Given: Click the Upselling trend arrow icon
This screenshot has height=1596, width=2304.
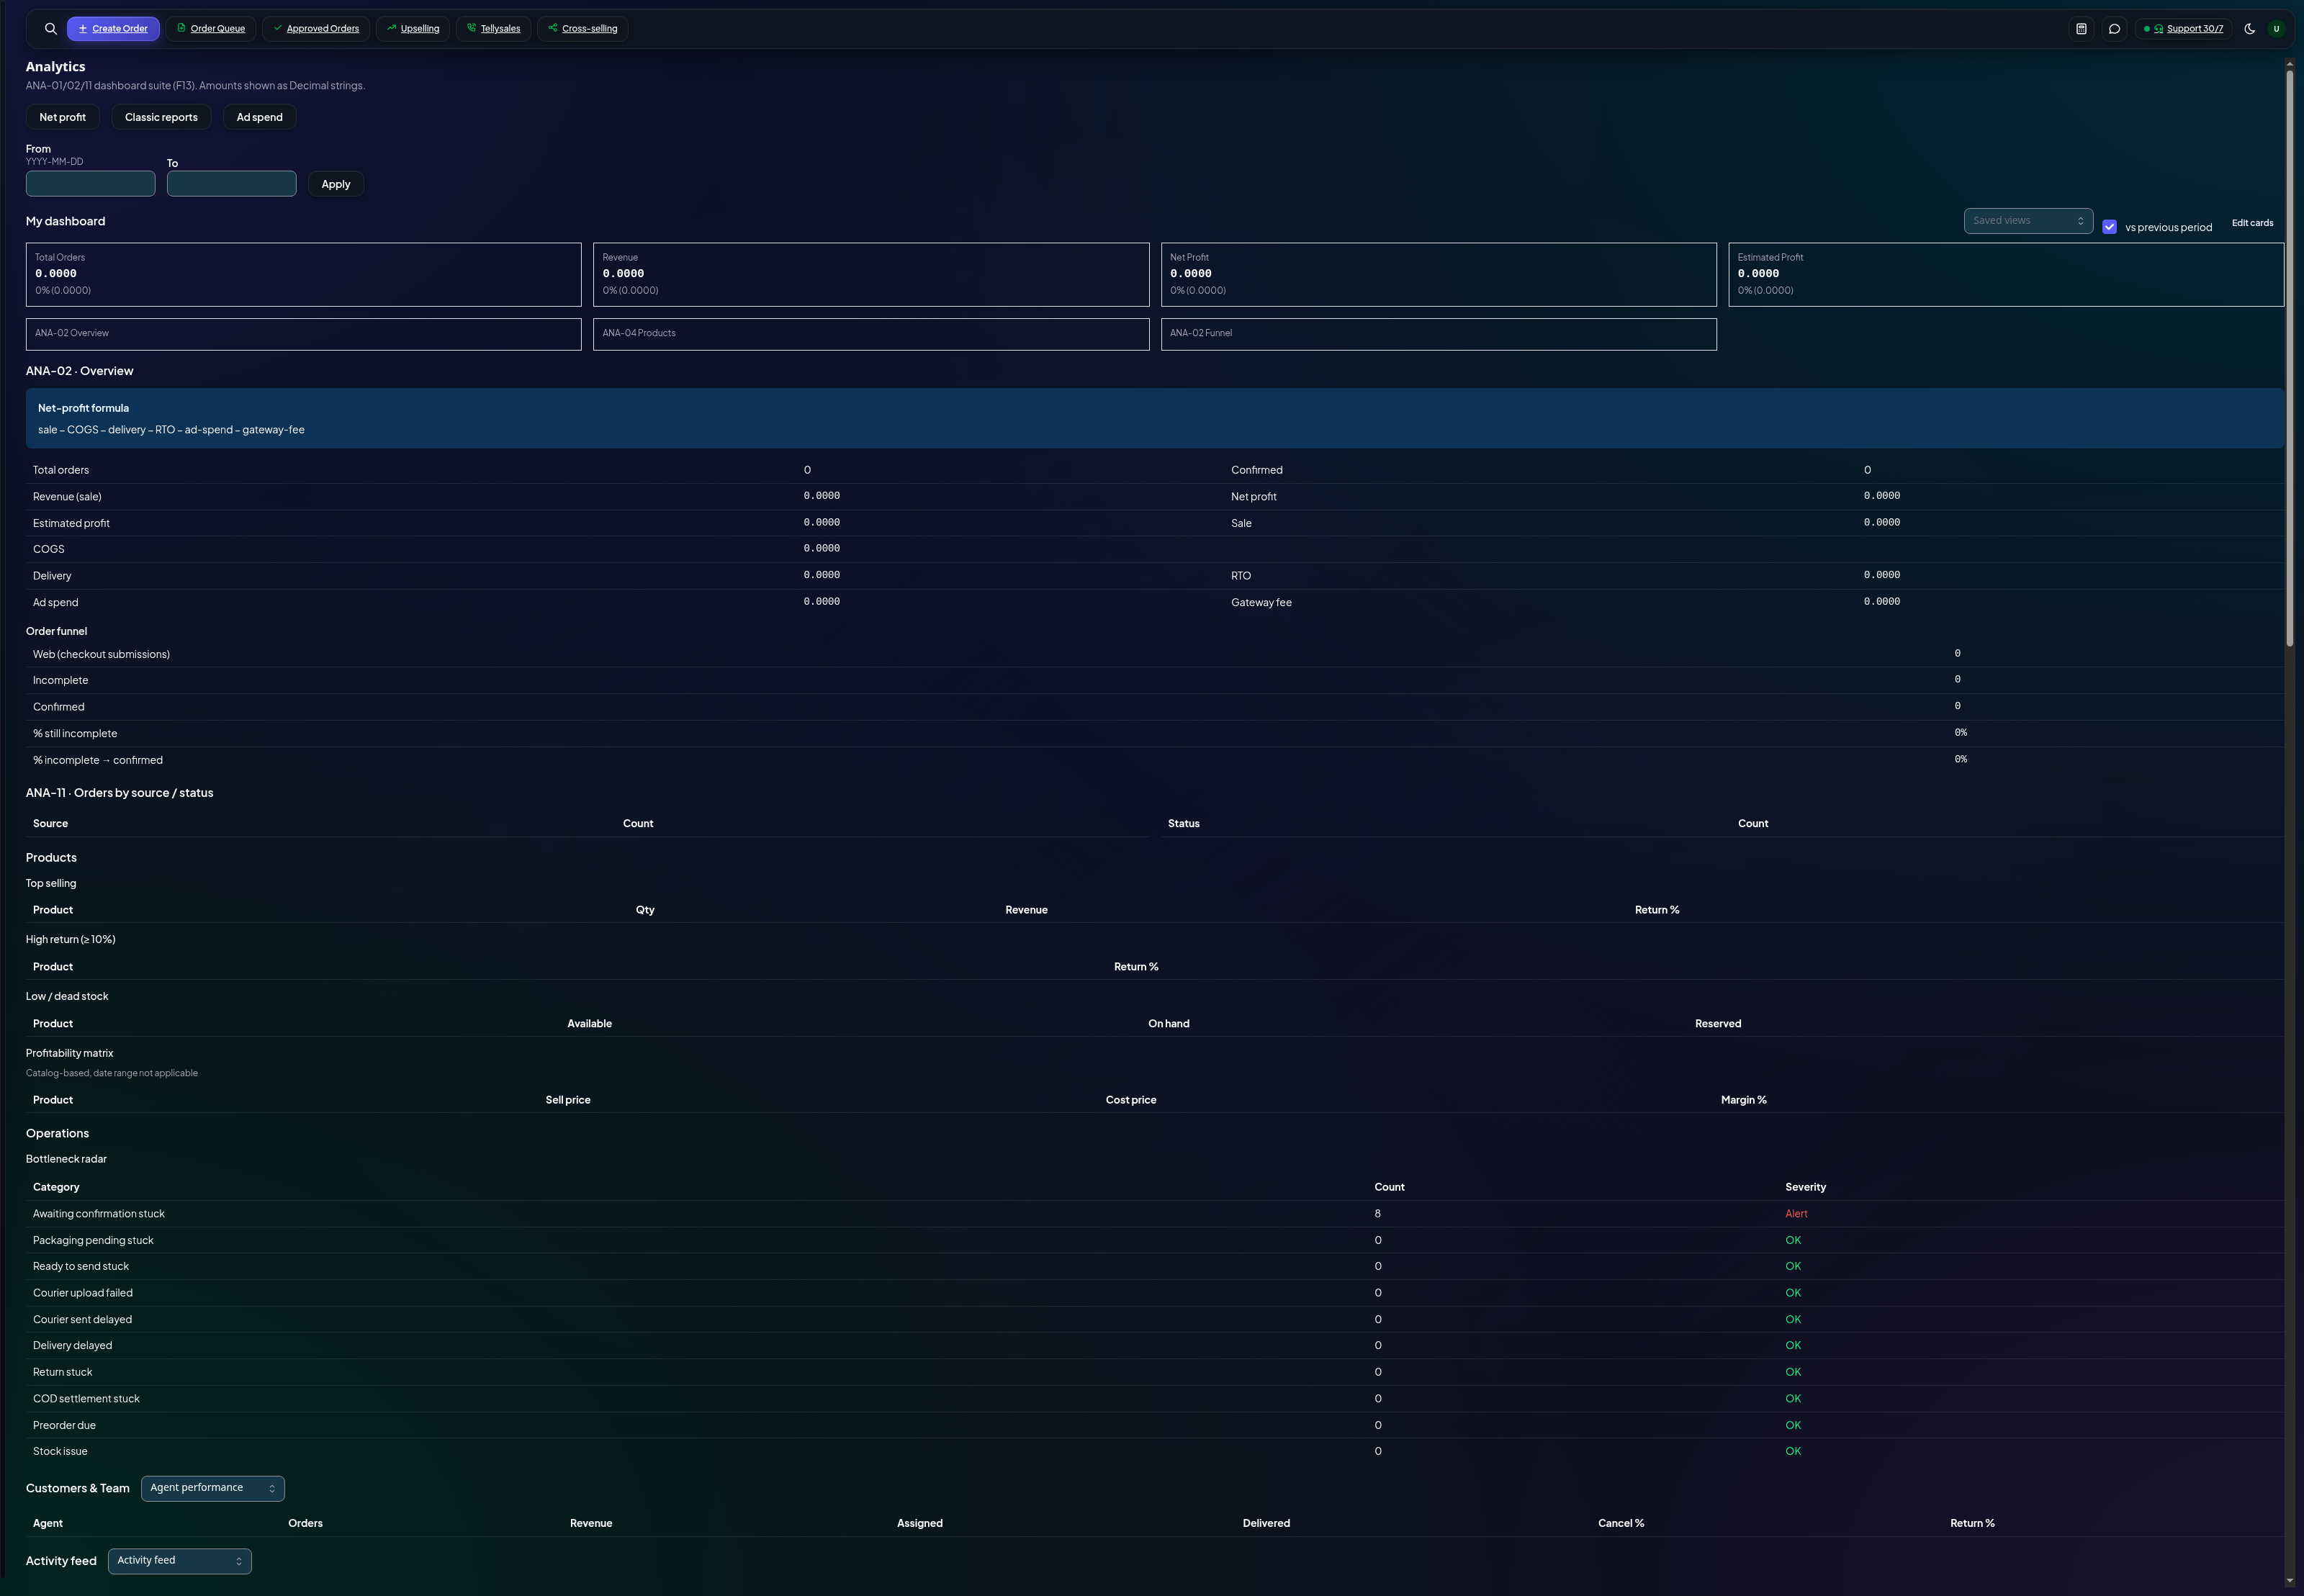Looking at the screenshot, I should [391, 28].
